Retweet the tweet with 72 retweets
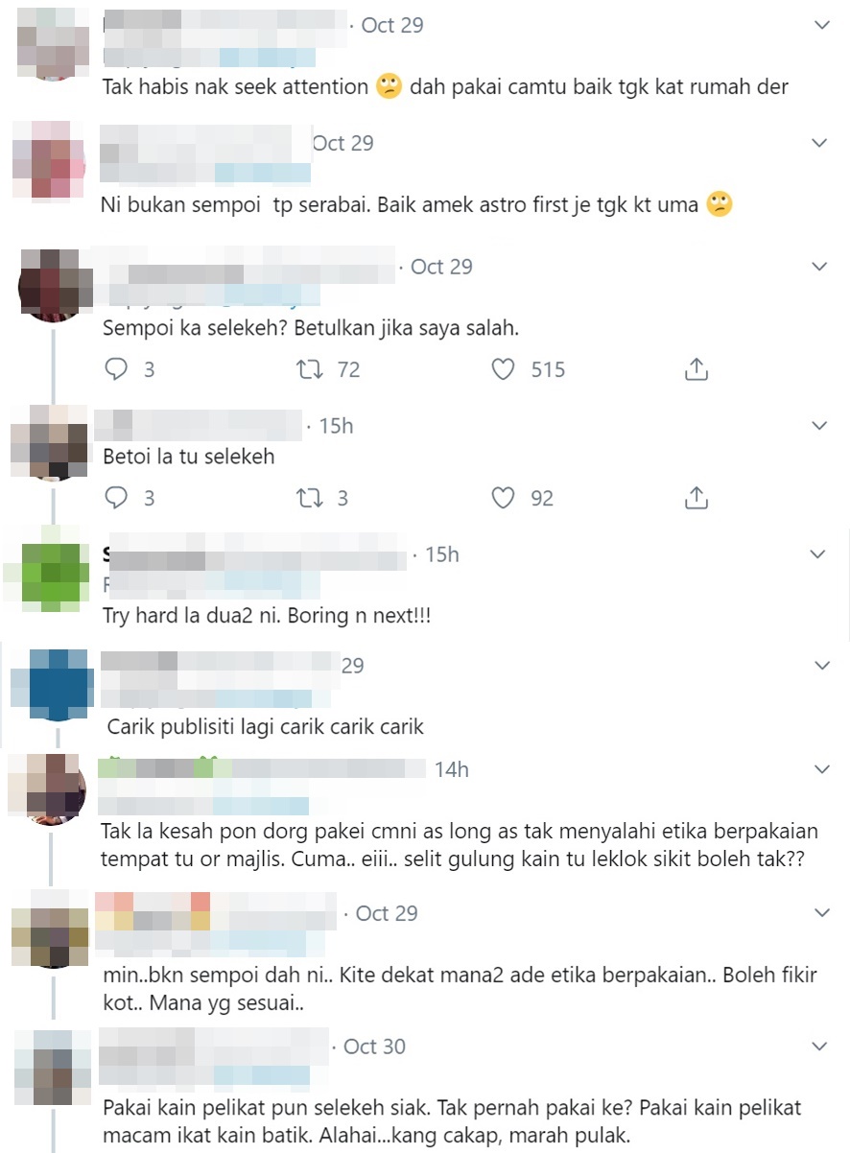This screenshot has height=1153, width=850. tap(309, 369)
